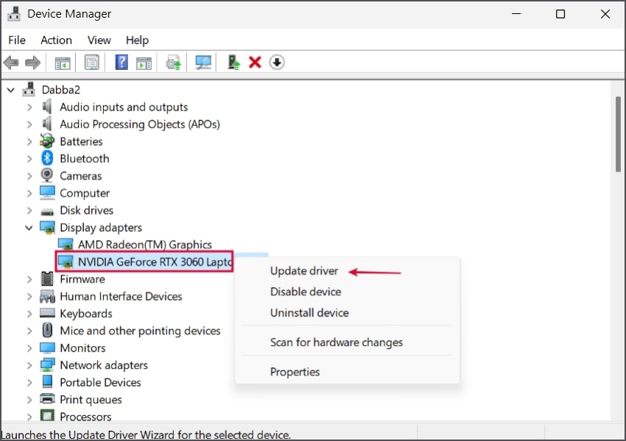Click the red X uninstall device icon

[255, 63]
